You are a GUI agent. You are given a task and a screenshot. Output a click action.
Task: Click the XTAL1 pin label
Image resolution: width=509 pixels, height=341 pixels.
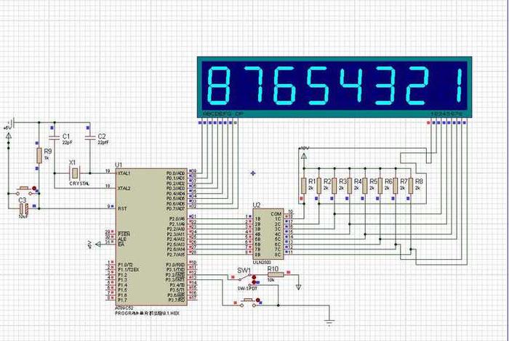tap(124, 173)
